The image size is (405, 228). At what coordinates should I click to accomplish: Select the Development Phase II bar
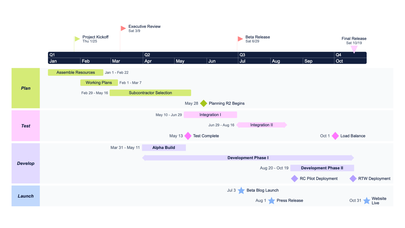point(322,168)
